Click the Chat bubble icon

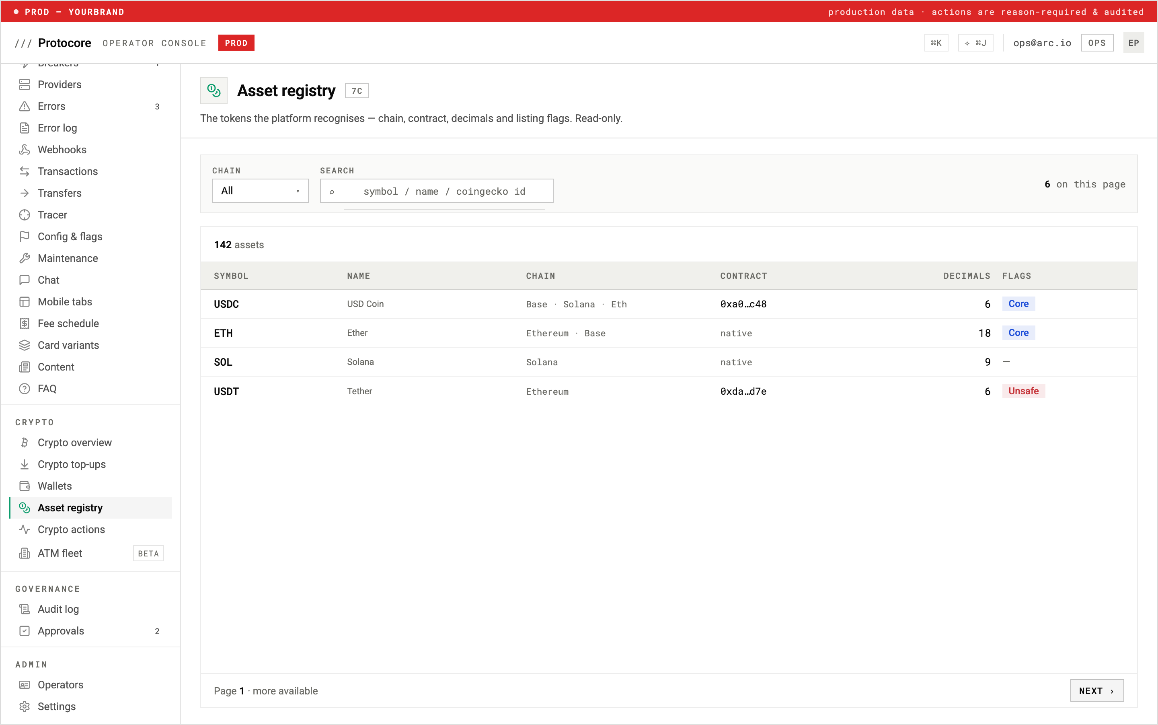click(x=25, y=280)
